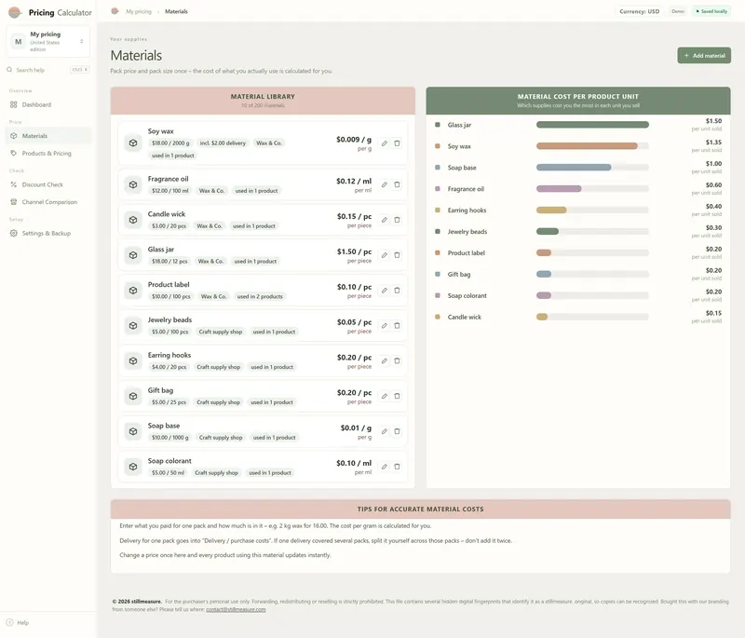Click the Soy wax cost bar
The height and width of the screenshot is (638, 745).
tap(592, 146)
